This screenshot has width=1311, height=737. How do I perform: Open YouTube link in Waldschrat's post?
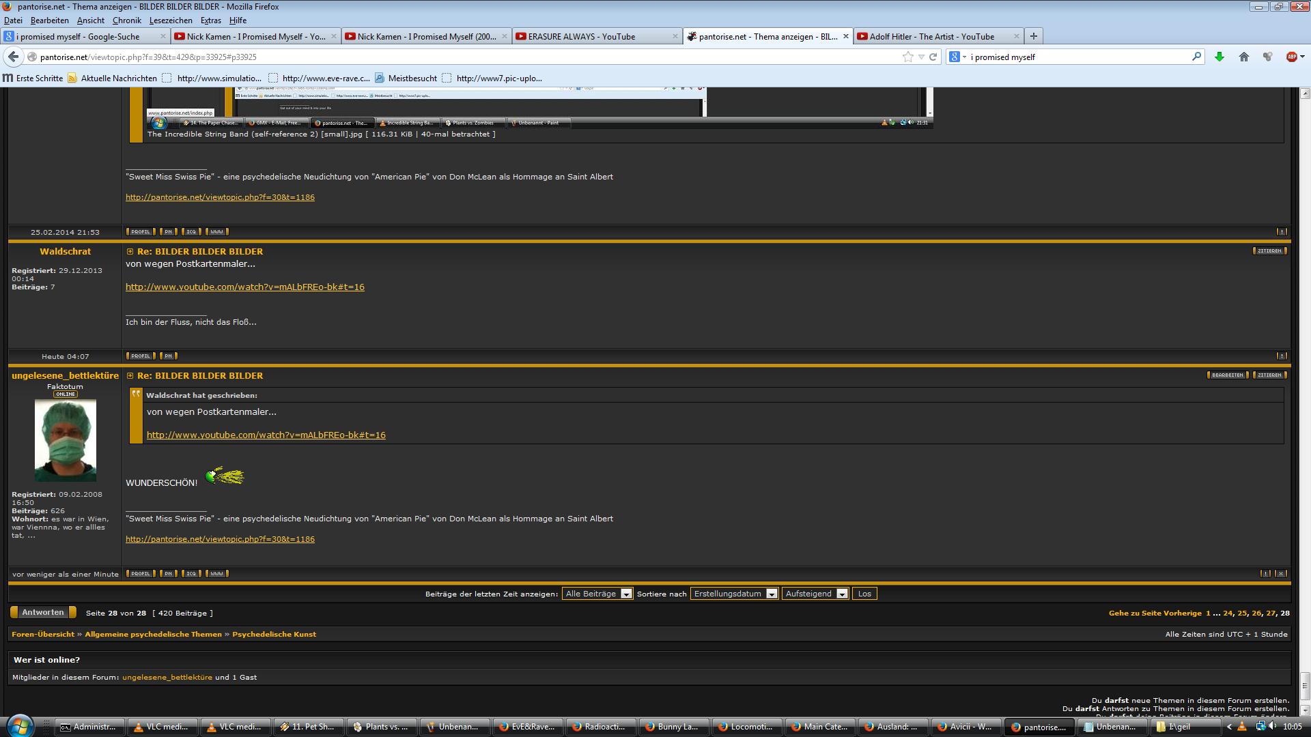(244, 287)
